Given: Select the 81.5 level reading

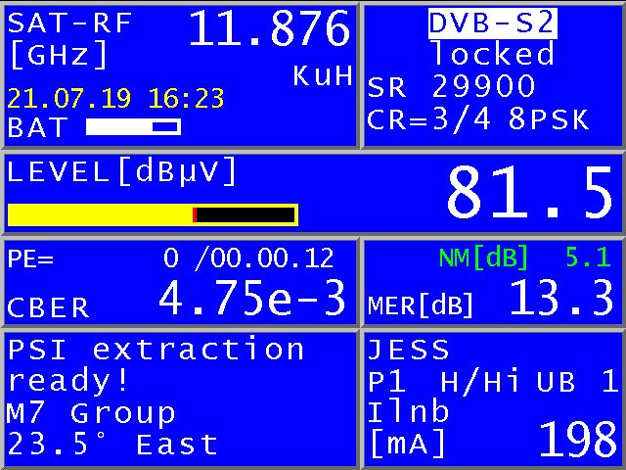Looking at the screenshot, I should [528, 193].
